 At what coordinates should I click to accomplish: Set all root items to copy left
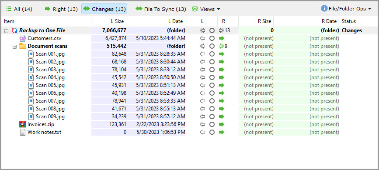tap(202, 30)
